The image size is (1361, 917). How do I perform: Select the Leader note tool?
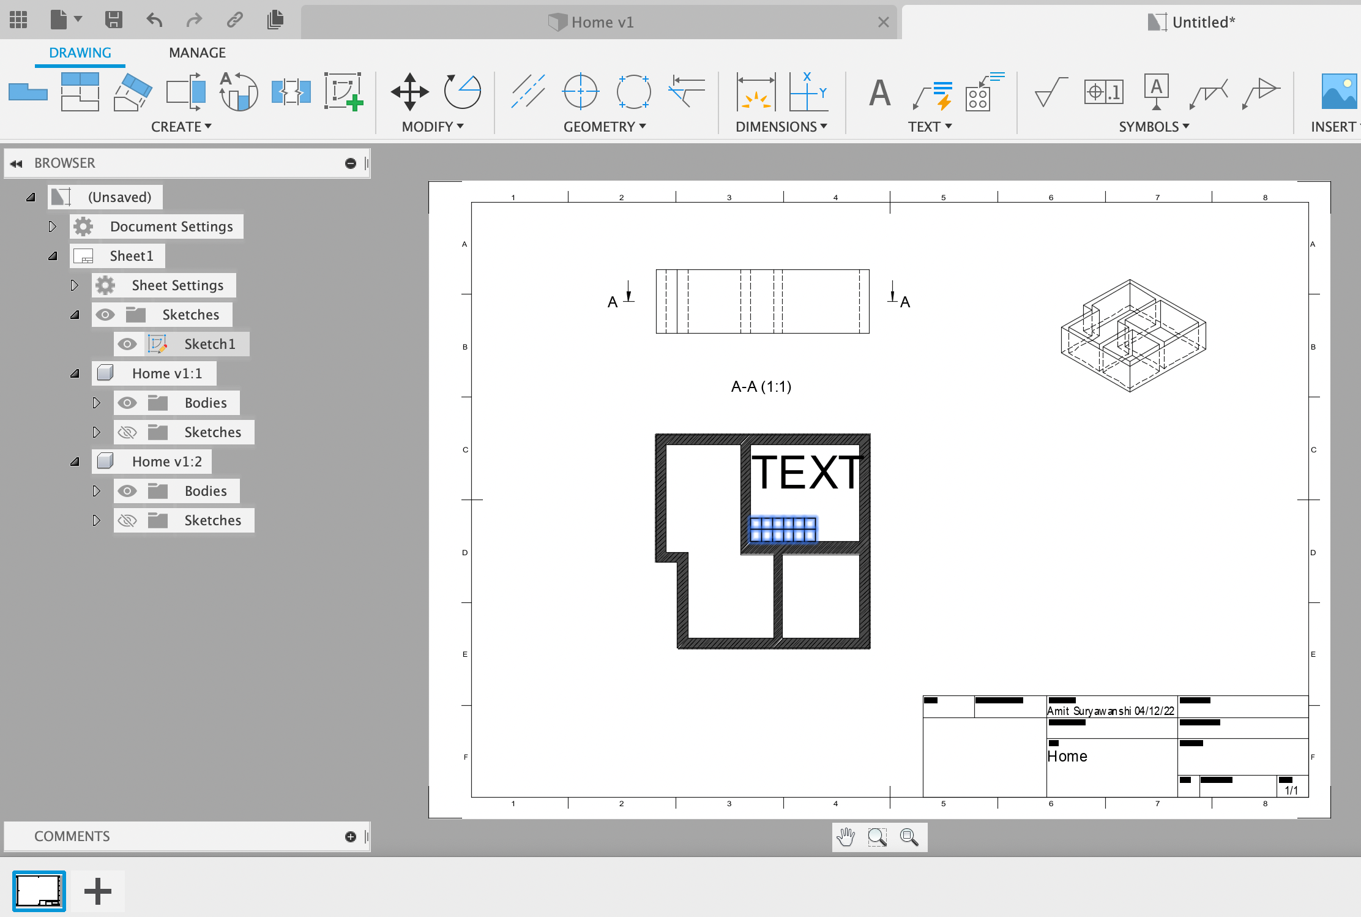[932, 94]
